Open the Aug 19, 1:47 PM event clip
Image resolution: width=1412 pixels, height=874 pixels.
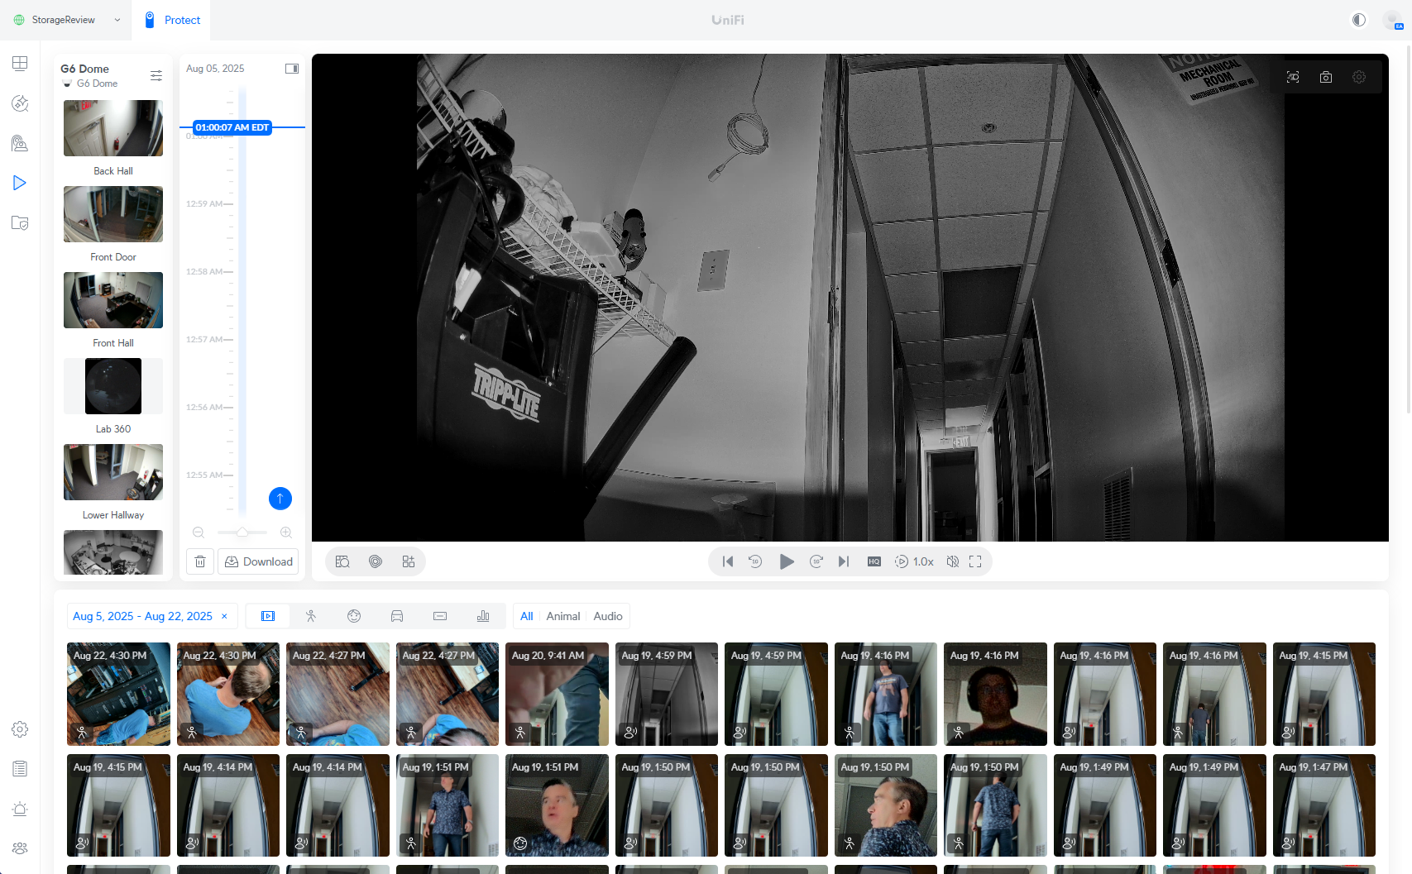pyautogui.click(x=1323, y=805)
